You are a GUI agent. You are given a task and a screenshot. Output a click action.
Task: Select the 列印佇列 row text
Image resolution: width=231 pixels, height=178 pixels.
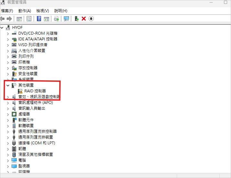pyautogui.click(x=26, y=56)
